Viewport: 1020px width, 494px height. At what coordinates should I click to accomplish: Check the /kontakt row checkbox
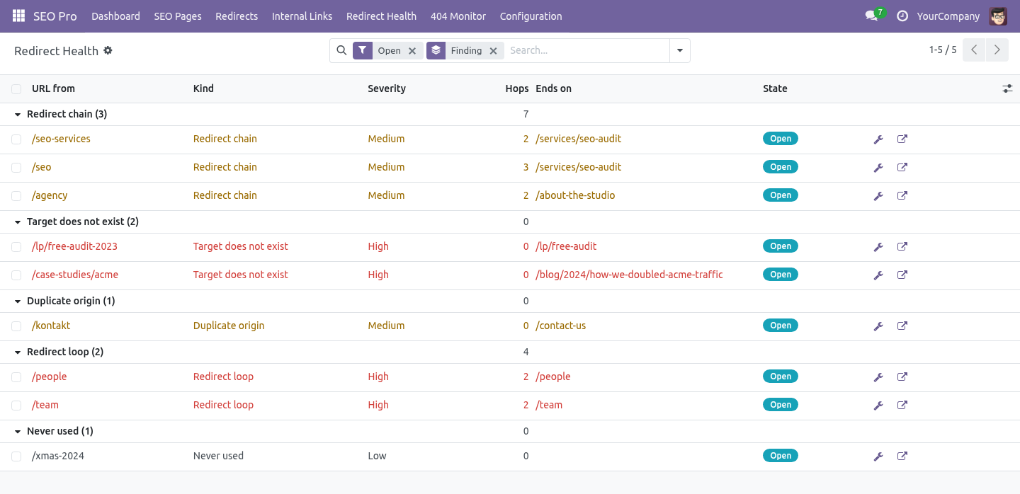[16, 326]
